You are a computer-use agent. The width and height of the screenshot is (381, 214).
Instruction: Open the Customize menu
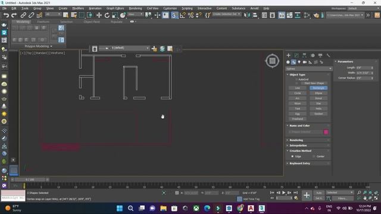pos(170,8)
